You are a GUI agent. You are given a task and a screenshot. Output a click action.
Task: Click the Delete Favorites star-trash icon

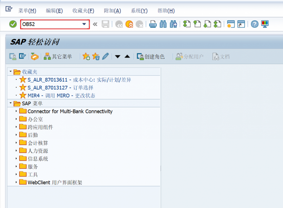96,56
